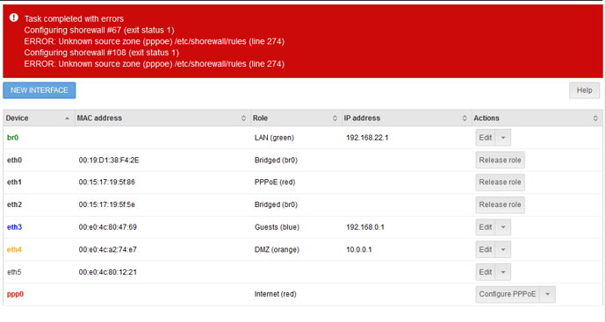Release role for eth1
606x322 pixels.
[x=500, y=182]
